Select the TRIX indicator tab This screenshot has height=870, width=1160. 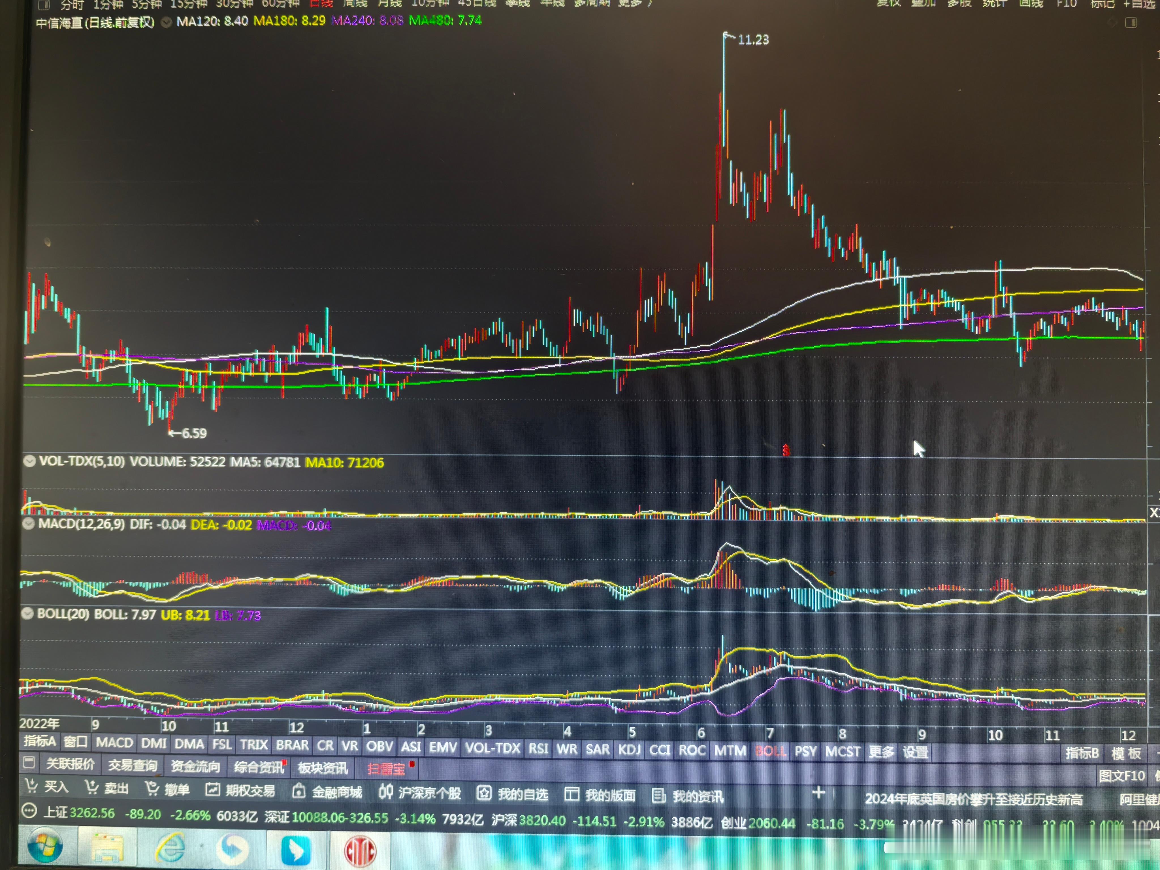pyautogui.click(x=254, y=745)
